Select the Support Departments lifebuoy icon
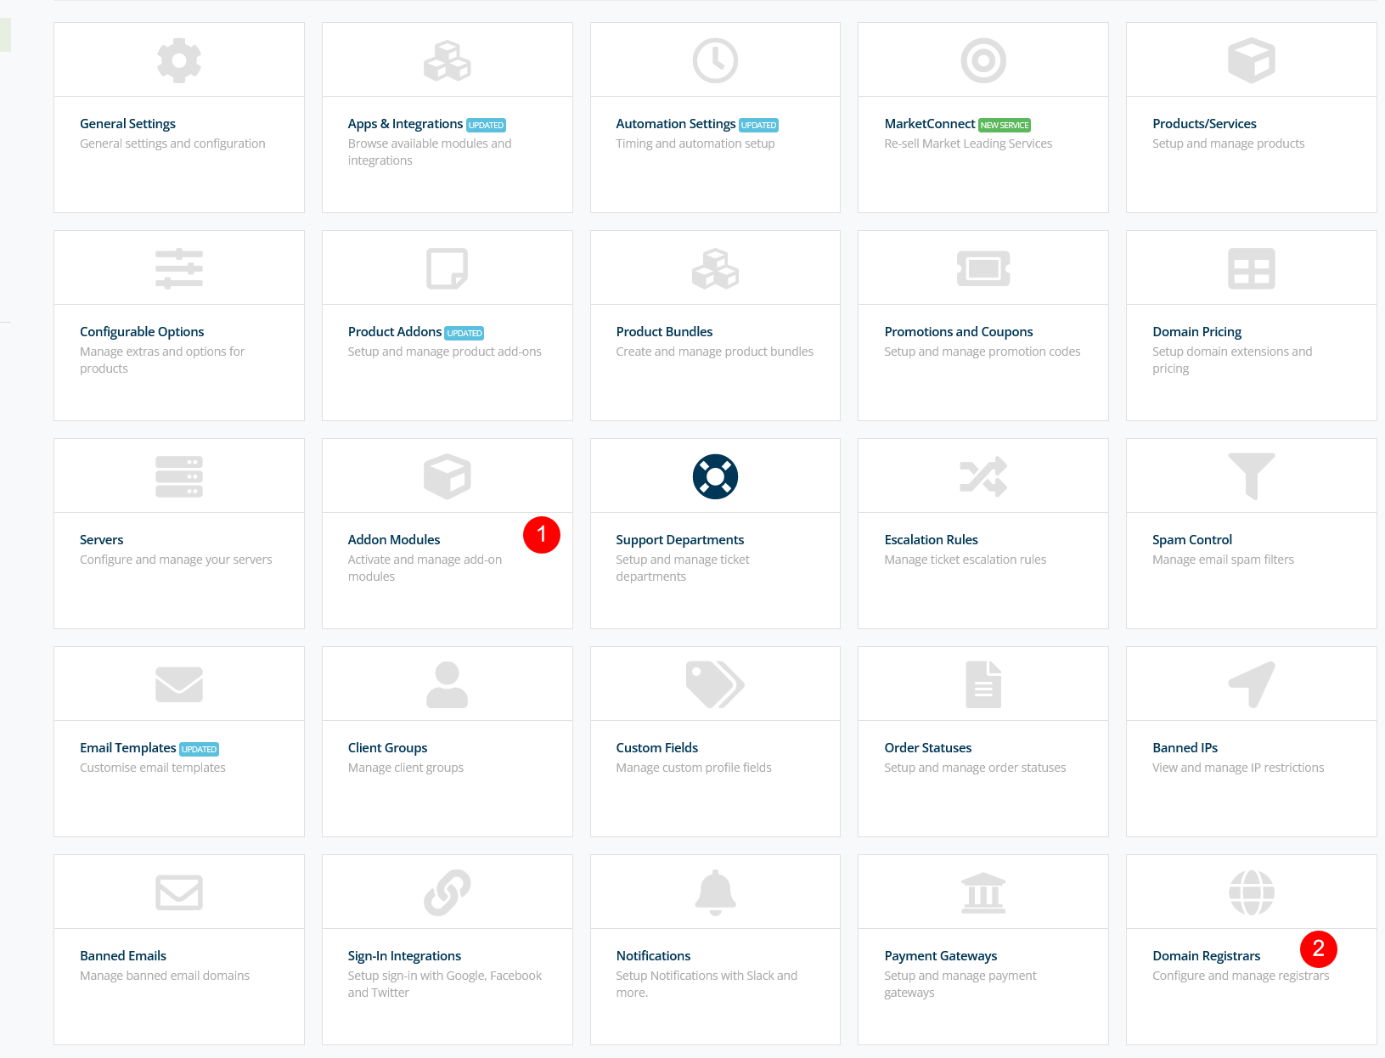1385x1058 pixels. click(715, 476)
